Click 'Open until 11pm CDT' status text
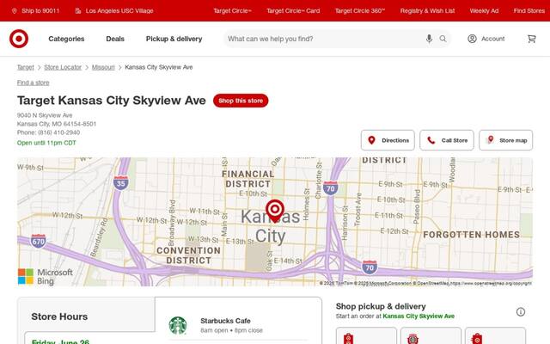550x344 pixels. (x=46, y=143)
